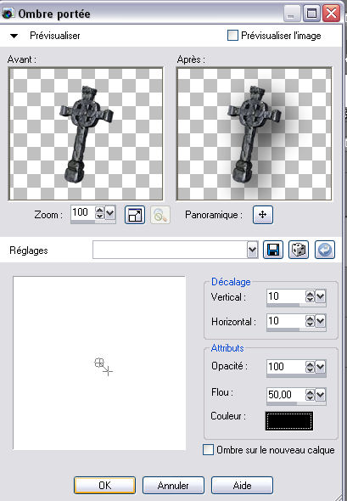347x501 pixels.
Task: Click inside the Flou value field
Action: [286, 395]
